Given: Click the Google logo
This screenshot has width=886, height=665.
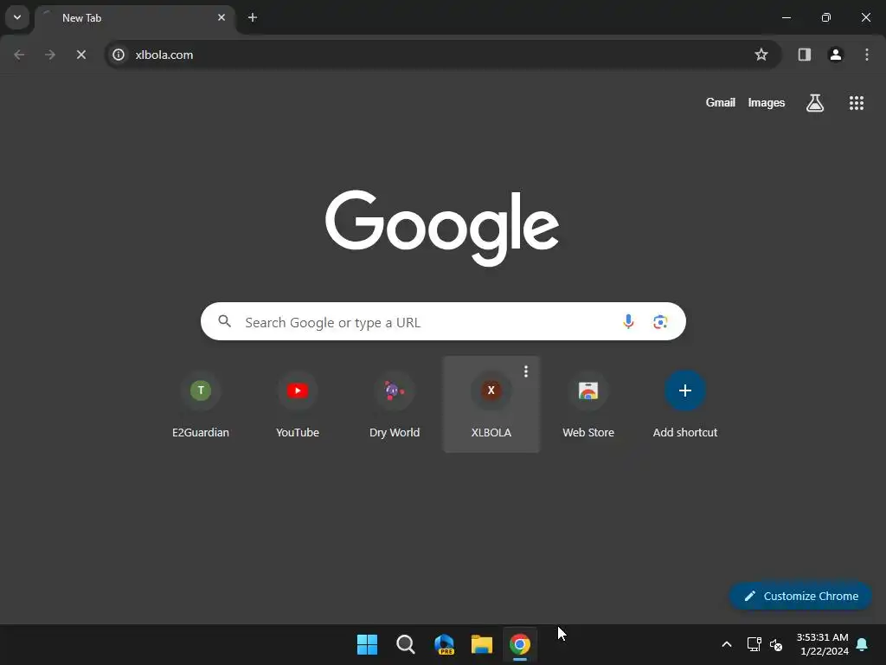Looking at the screenshot, I should pyautogui.click(x=442, y=228).
